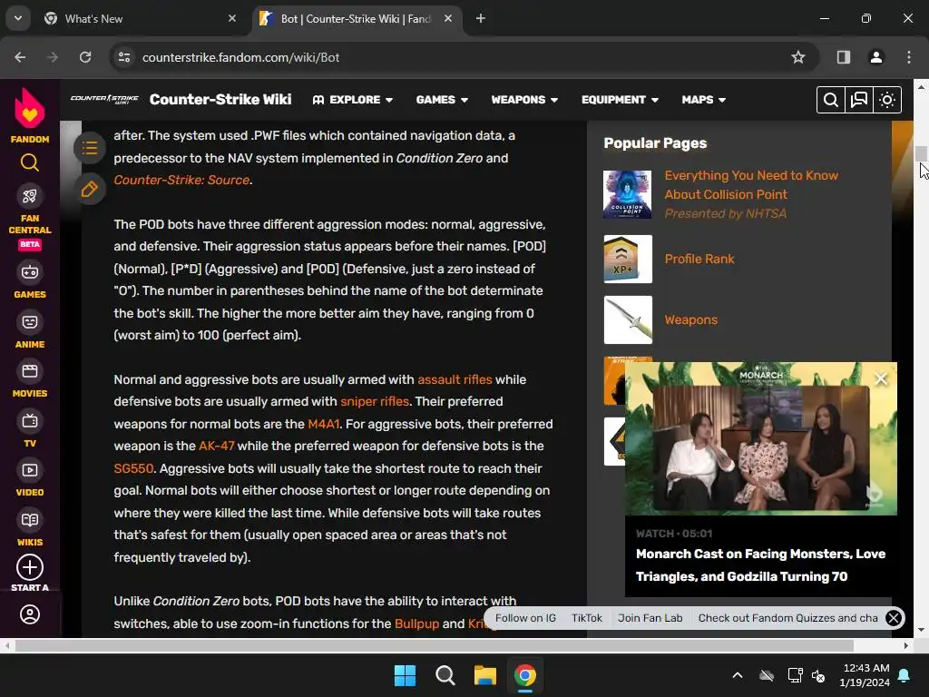The width and height of the screenshot is (929, 697).
Task: Click the Collision Point thumbnail
Action: 628,194
